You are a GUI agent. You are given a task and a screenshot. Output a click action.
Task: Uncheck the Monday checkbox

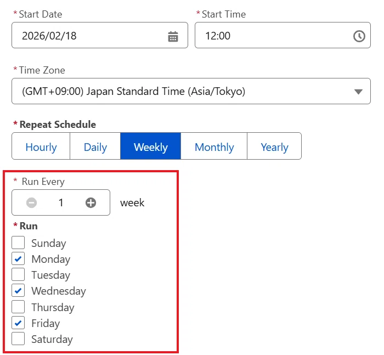(18, 258)
